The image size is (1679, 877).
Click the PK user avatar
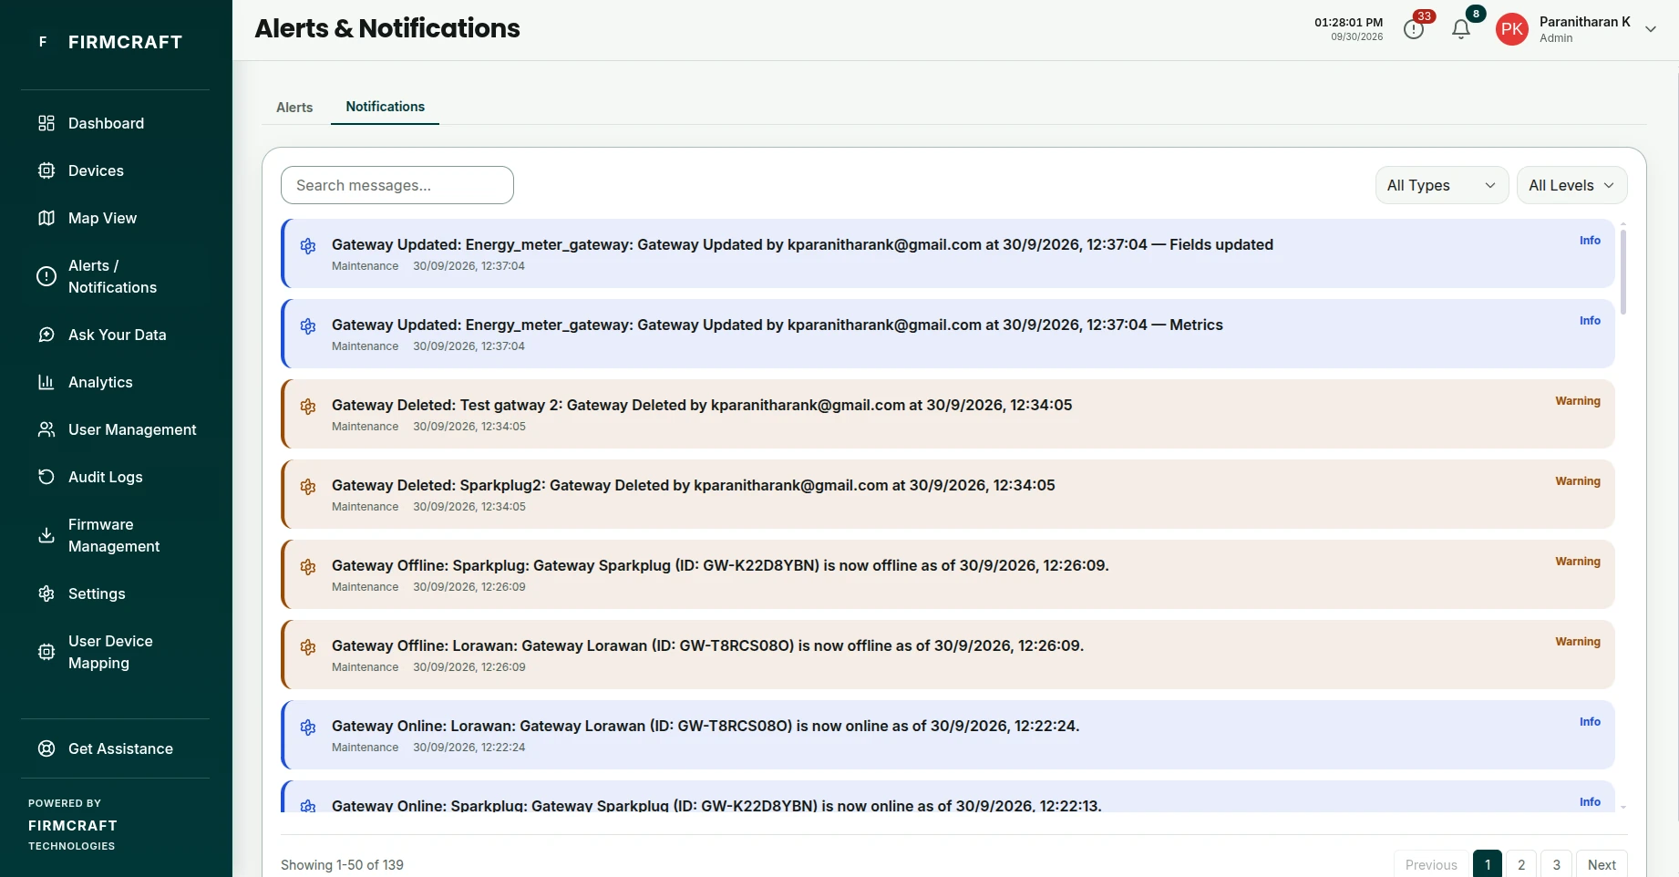point(1512,29)
